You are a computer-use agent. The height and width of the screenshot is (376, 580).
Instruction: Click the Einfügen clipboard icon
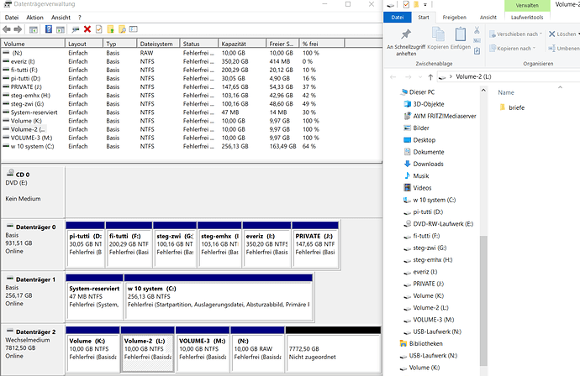tap(460, 34)
